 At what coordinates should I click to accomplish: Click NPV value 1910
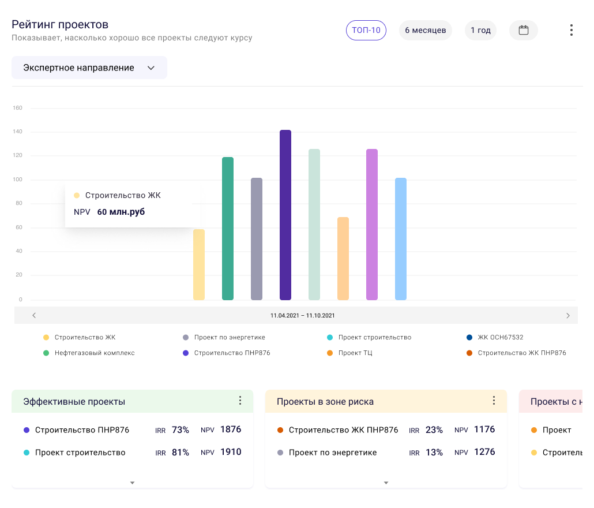point(231,452)
